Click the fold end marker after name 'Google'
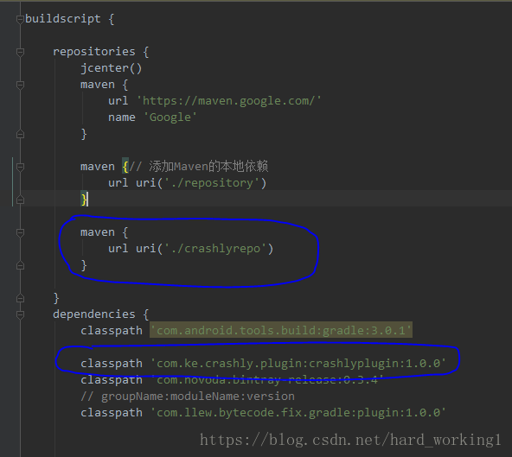Image resolution: width=512 pixels, height=457 pixels. pos(20,134)
